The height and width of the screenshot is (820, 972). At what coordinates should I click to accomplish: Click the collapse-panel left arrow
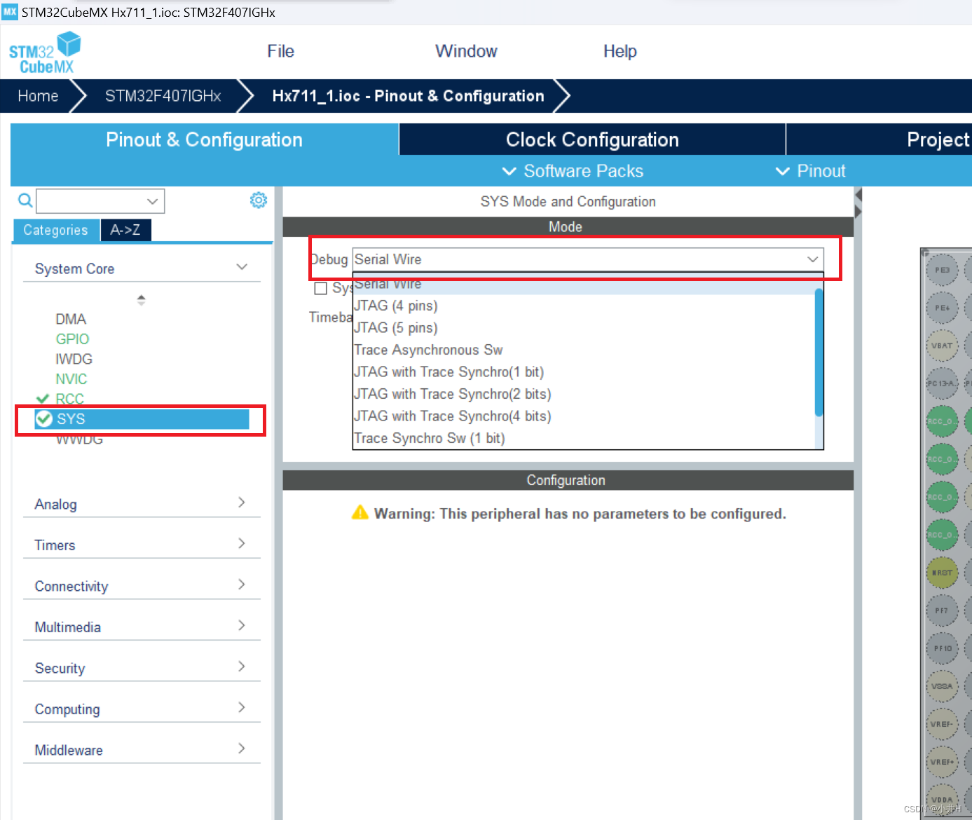click(858, 195)
